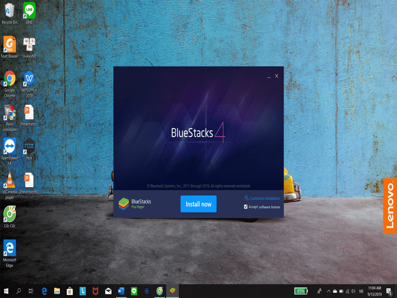The image size is (397, 298).
Task: Minimize the BlueStacks installer window
Action: coord(269,76)
